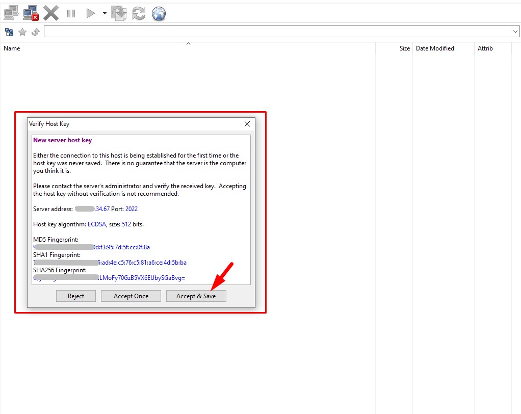Click the Verify Host Key title text

tap(49, 124)
